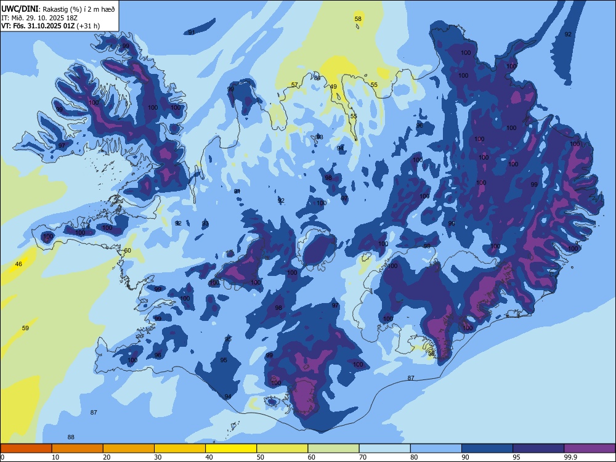Select the pale yellow 50–60 legend swatch
Image resolution: width=616 pixels, height=462 pixels.
point(282,448)
